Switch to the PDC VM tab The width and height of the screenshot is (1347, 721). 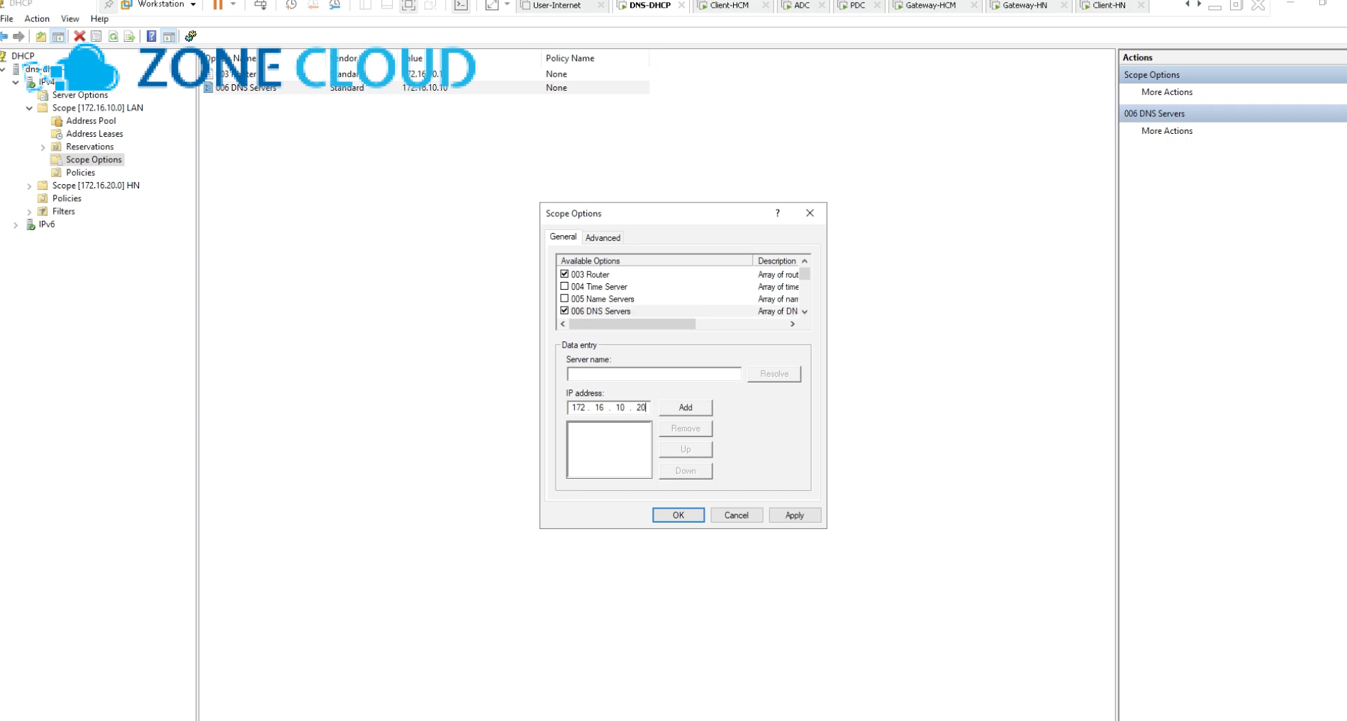click(x=857, y=5)
